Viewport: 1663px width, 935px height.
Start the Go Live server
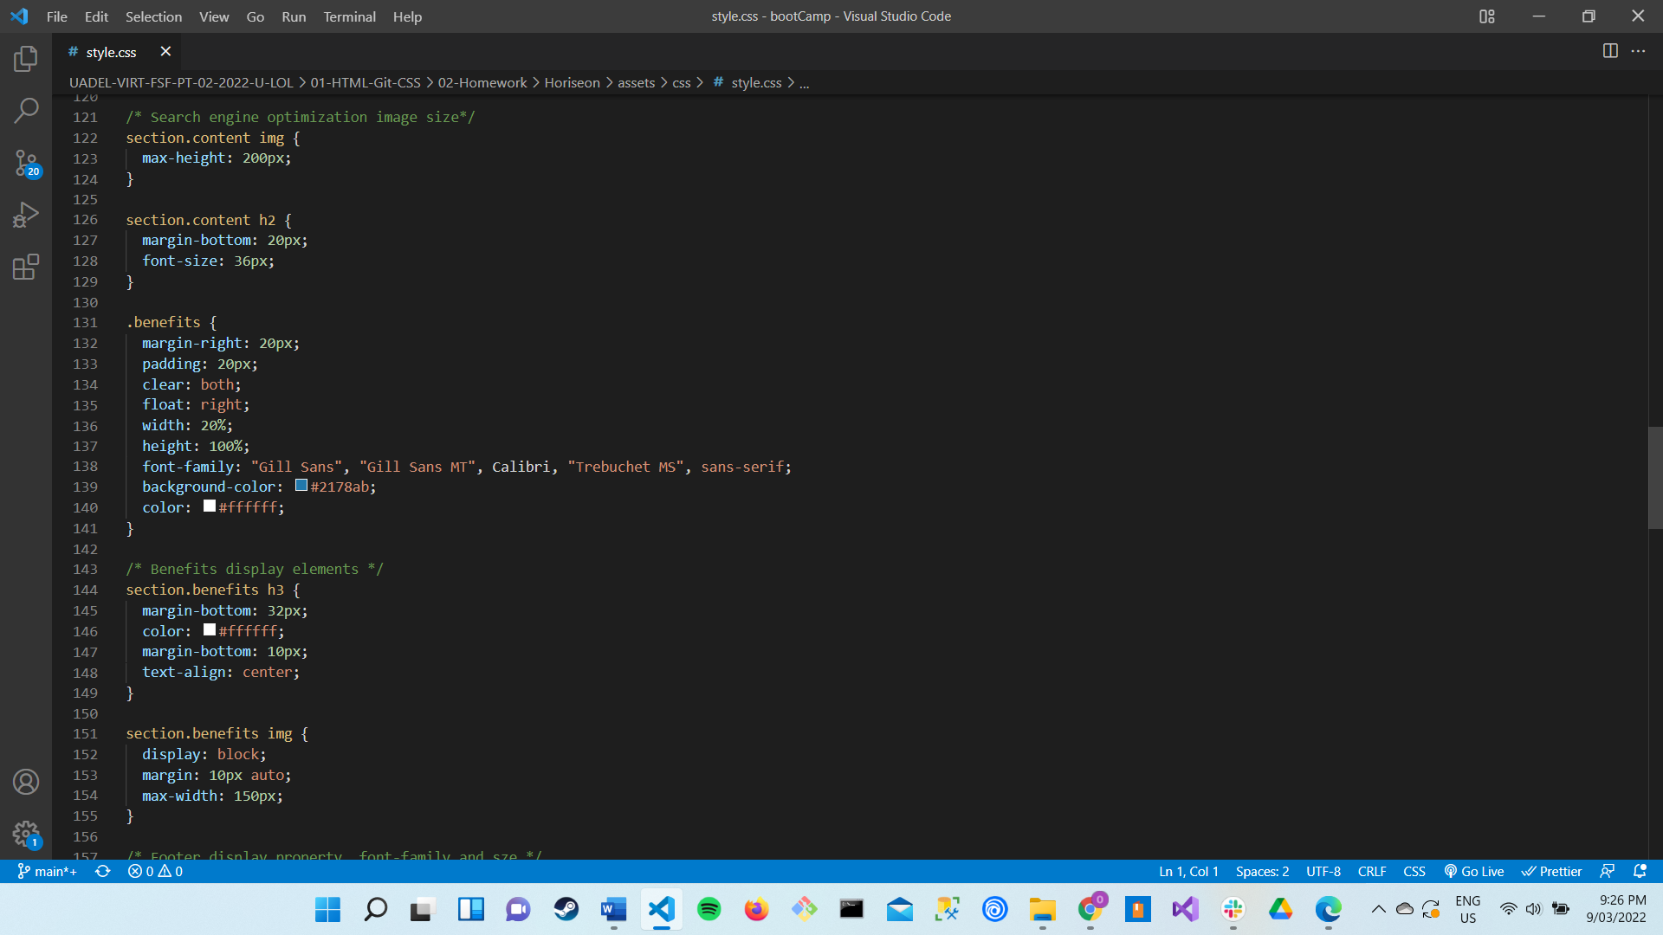pos(1474,871)
